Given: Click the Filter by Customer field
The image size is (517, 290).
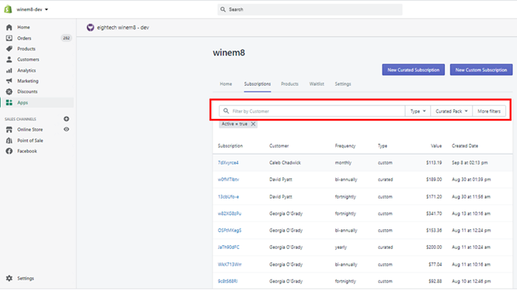Looking at the screenshot, I should (312, 111).
